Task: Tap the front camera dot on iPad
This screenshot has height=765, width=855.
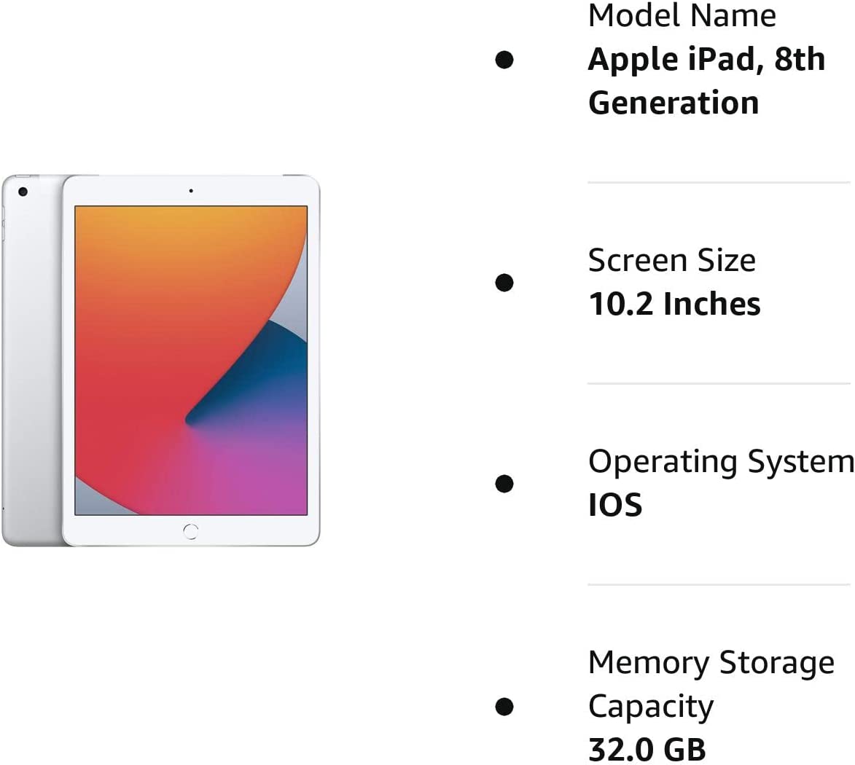Action: (191, 191)
